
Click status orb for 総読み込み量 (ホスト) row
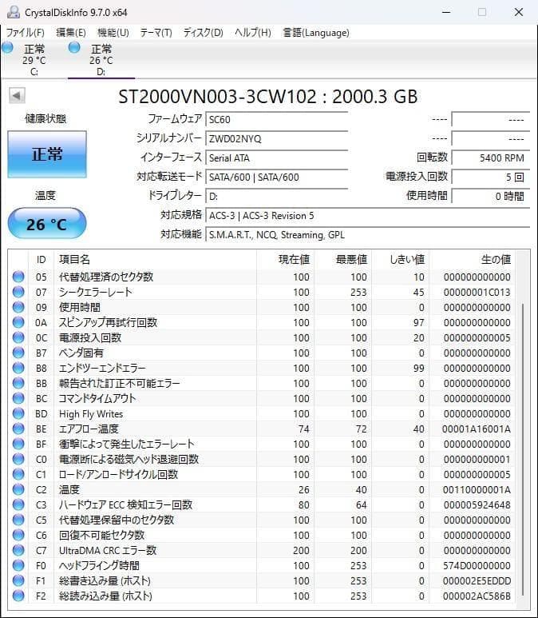coord(18,596)
